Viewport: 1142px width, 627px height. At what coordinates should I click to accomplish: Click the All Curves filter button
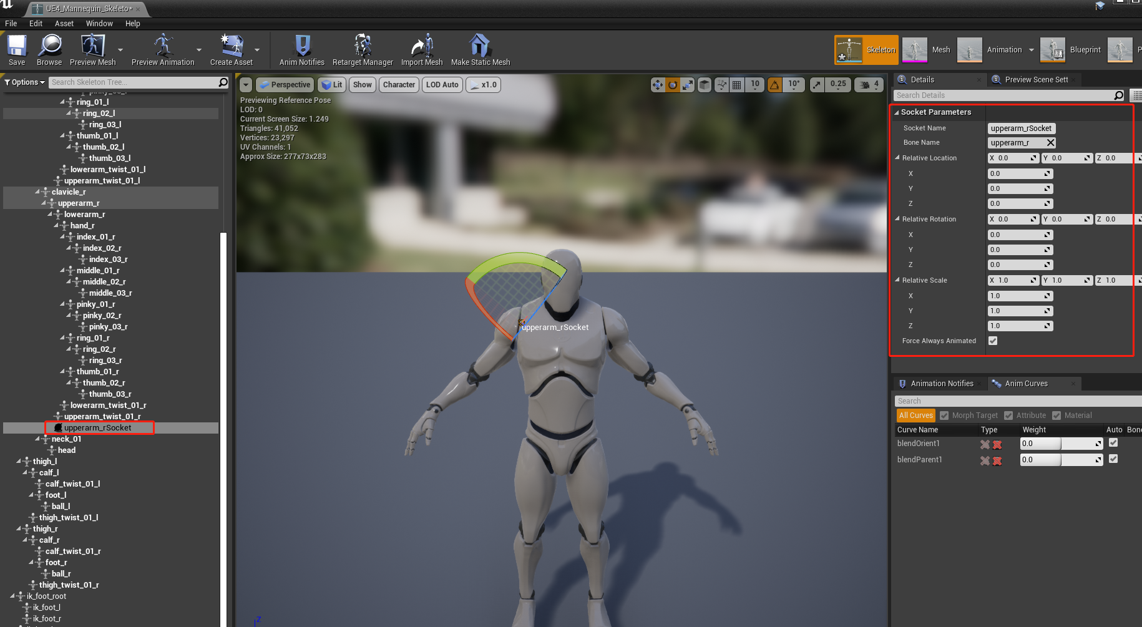[915, 416]
